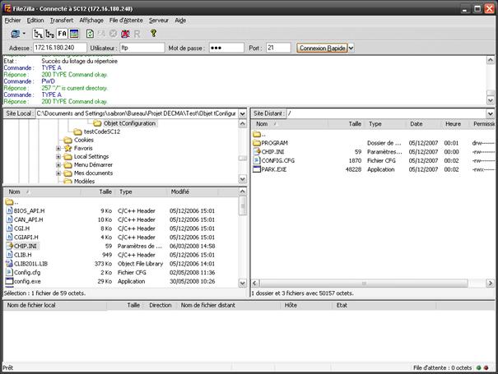Open the Site Manager dropdown arrow
This screenshot has height=374, width=498.
24,34
